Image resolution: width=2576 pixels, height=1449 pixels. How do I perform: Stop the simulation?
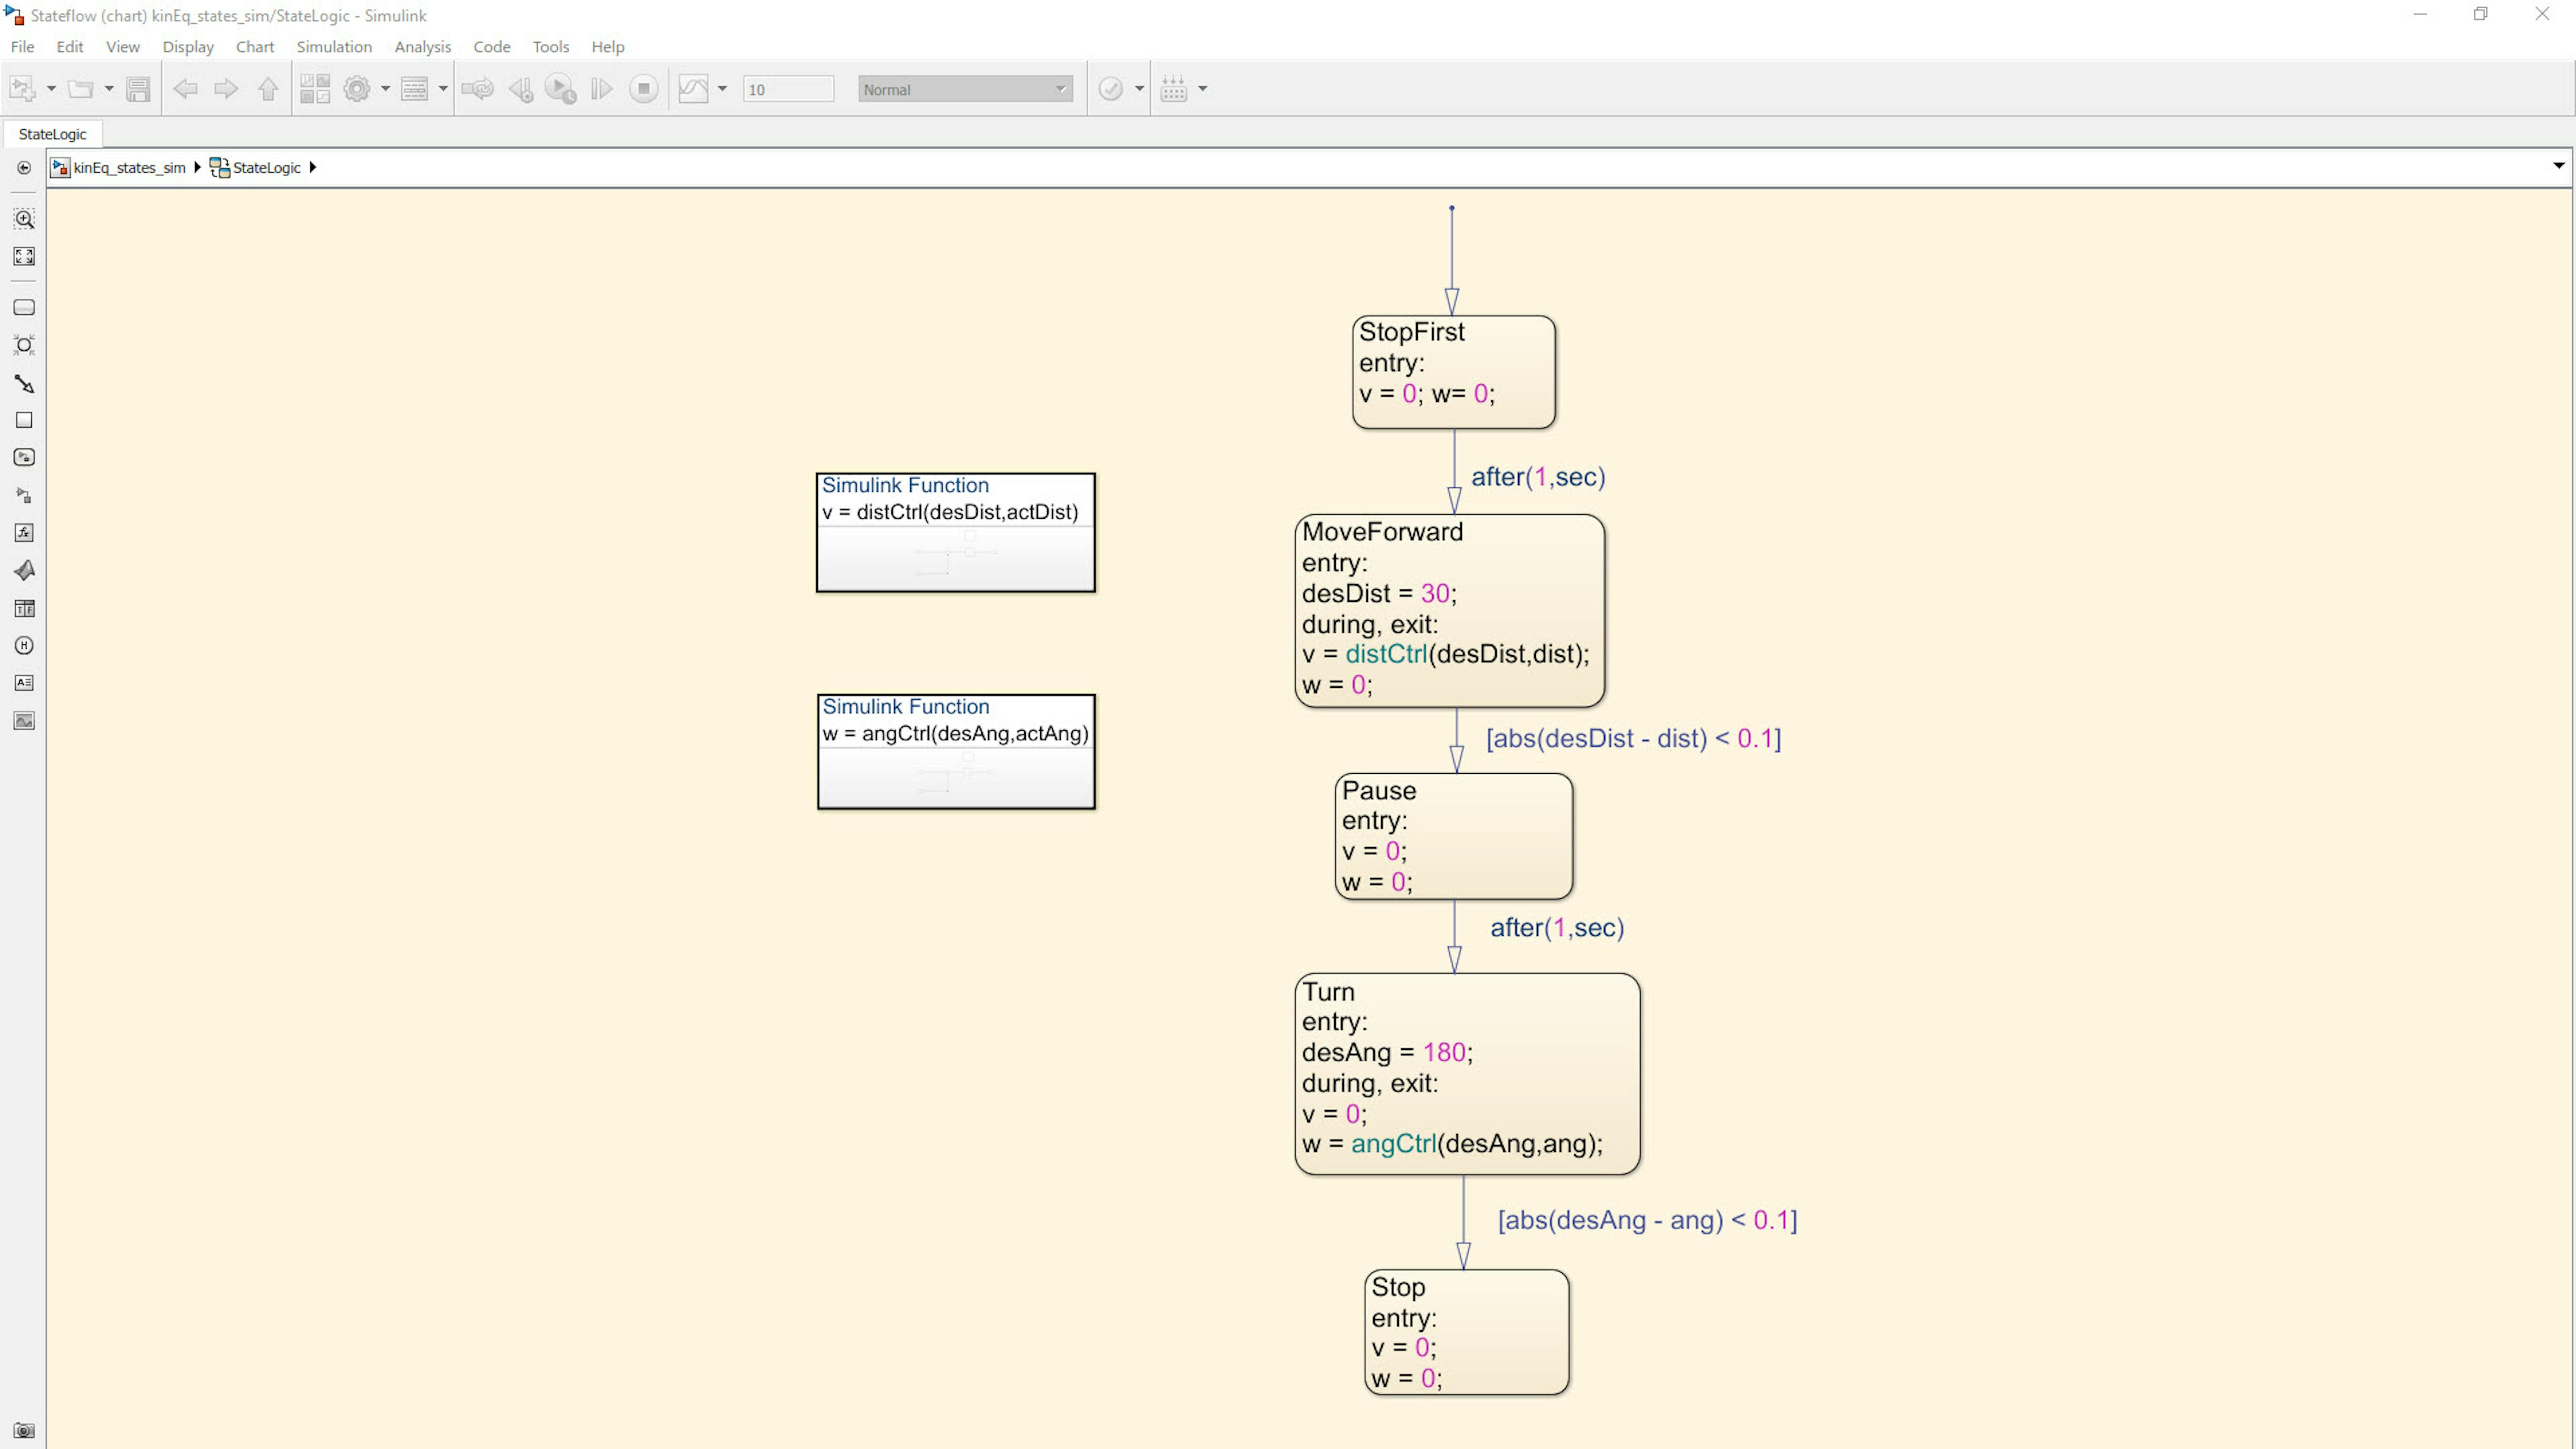point(644,89)
